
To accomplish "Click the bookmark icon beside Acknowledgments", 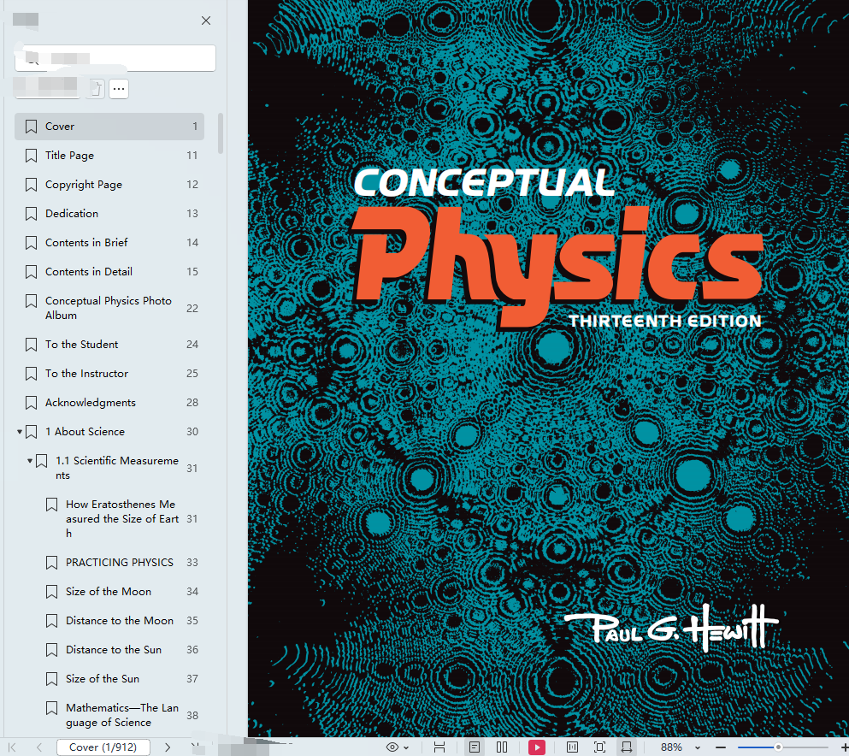I will click(x=32, y=403).
